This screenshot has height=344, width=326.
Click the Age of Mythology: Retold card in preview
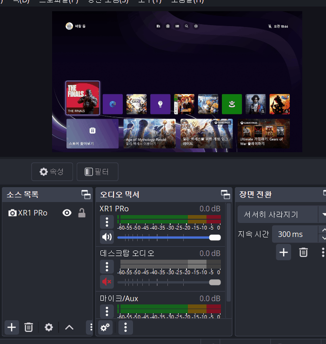tap(150, 134)
